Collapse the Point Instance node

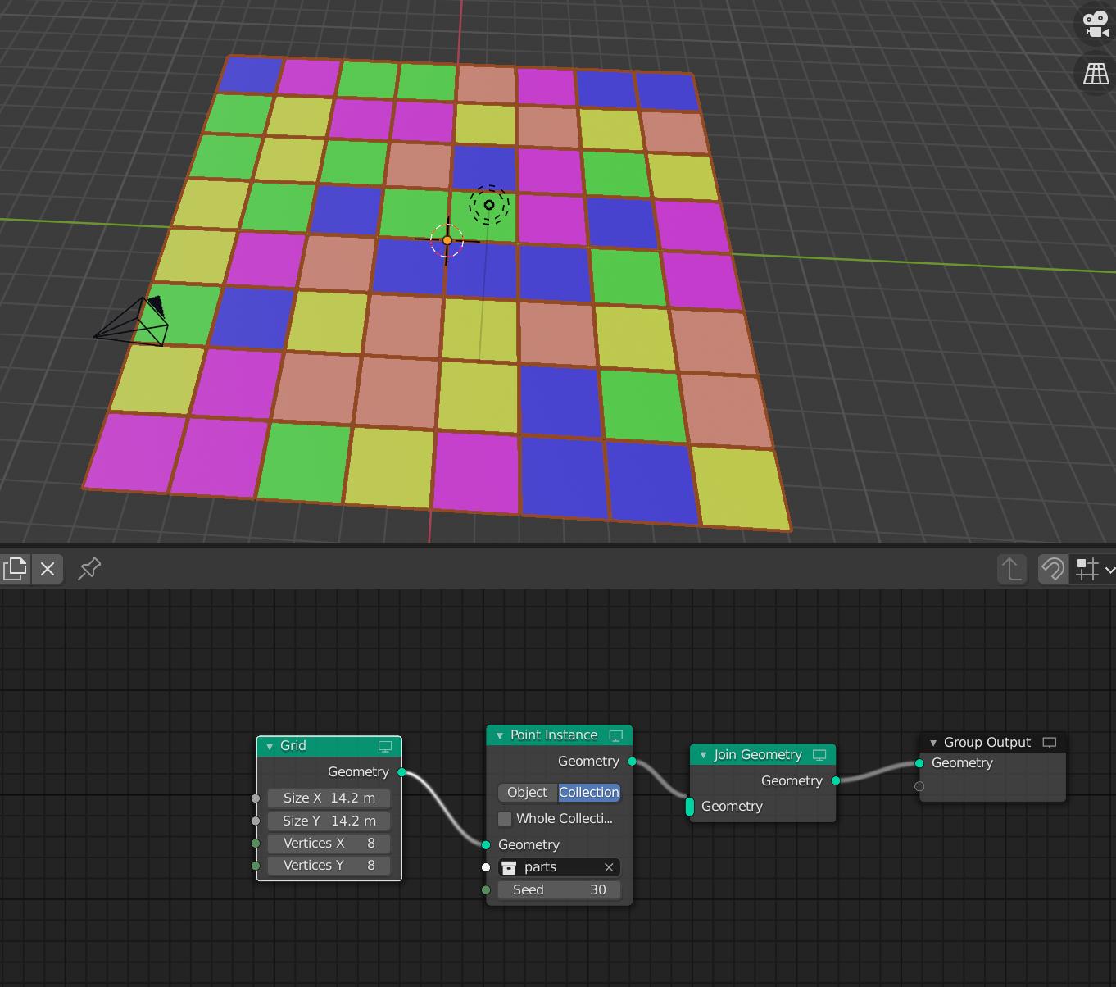tap(499, 735)
